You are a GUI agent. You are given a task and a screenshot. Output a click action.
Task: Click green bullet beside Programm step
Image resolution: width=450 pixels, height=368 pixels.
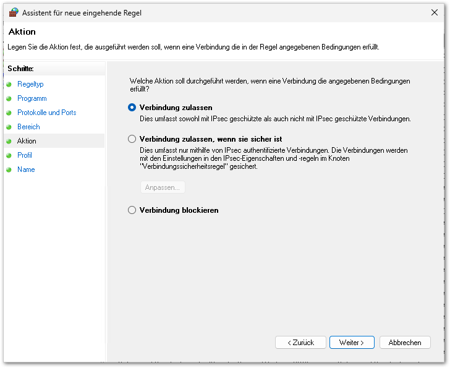(9, 99)
